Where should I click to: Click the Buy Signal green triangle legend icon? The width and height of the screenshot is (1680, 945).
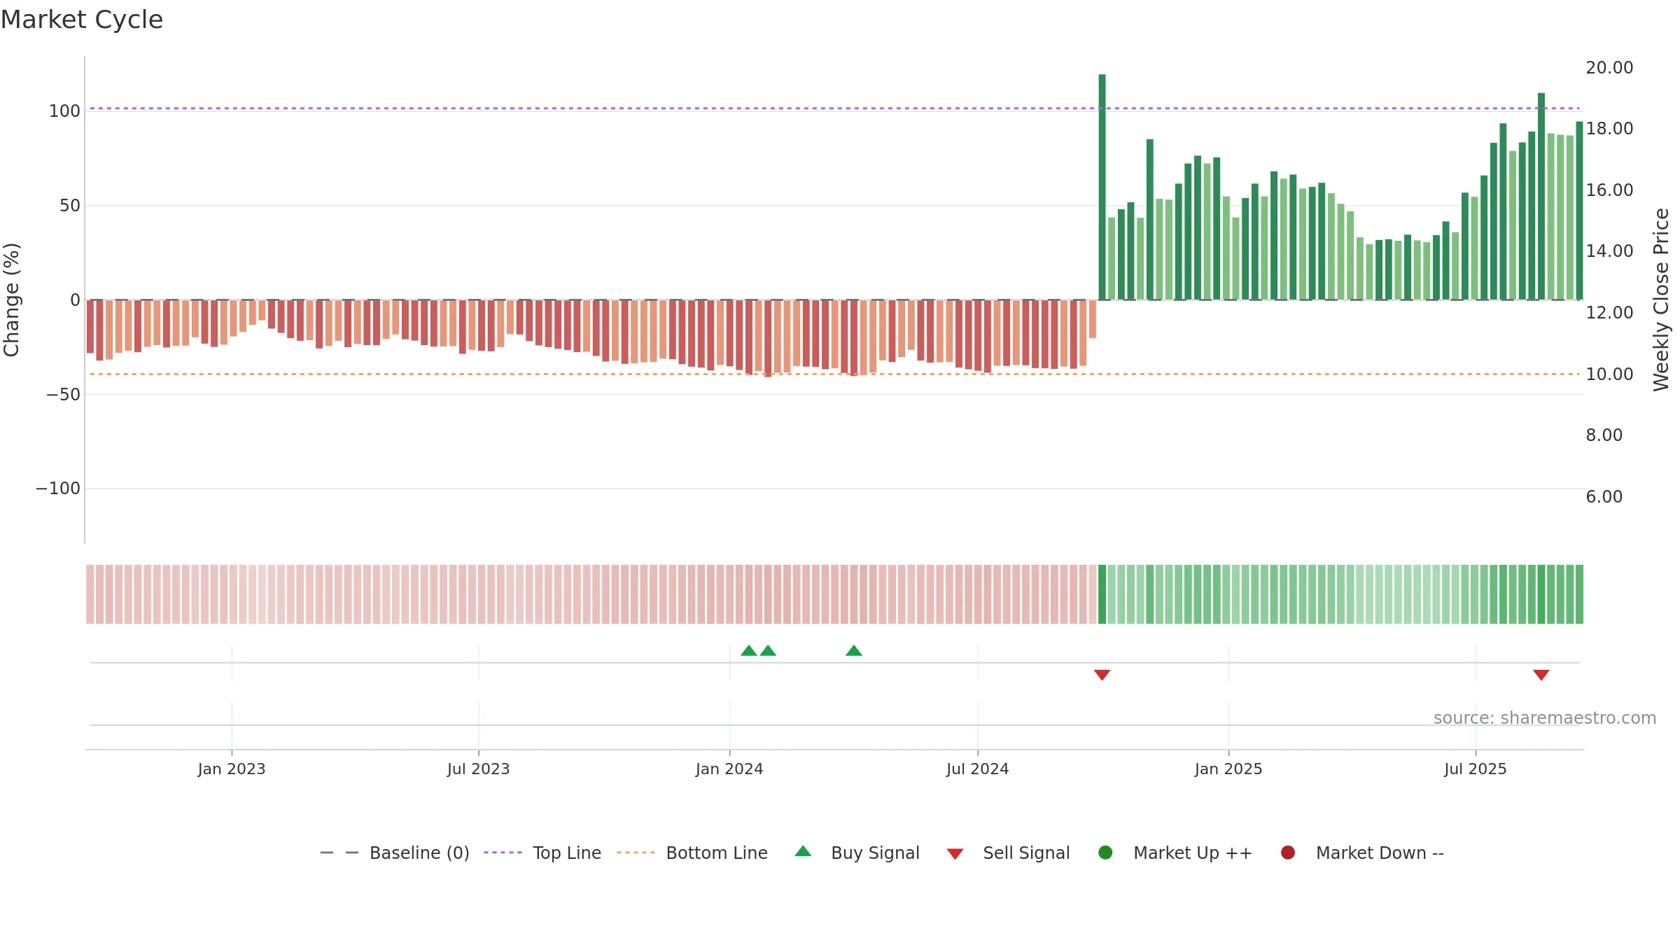[803, 851]
